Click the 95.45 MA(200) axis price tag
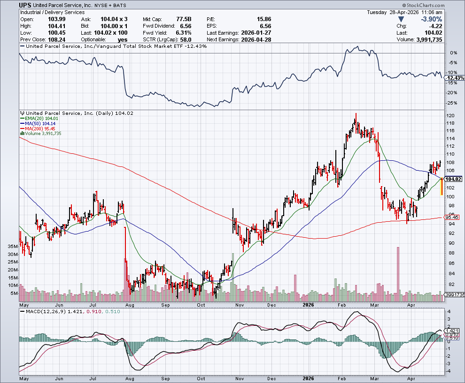The image size is (465, 383). pos(454,217)
